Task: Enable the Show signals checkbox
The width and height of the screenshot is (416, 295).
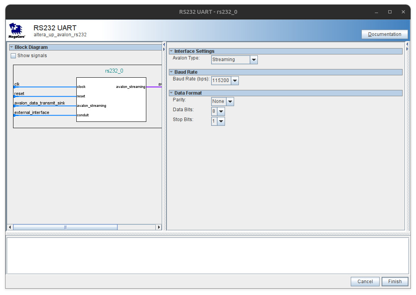Action: click(x=13, y=56)
